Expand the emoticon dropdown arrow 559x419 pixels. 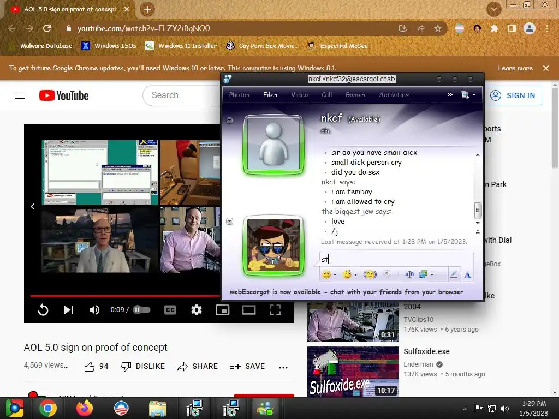click(x=335, y=275)
